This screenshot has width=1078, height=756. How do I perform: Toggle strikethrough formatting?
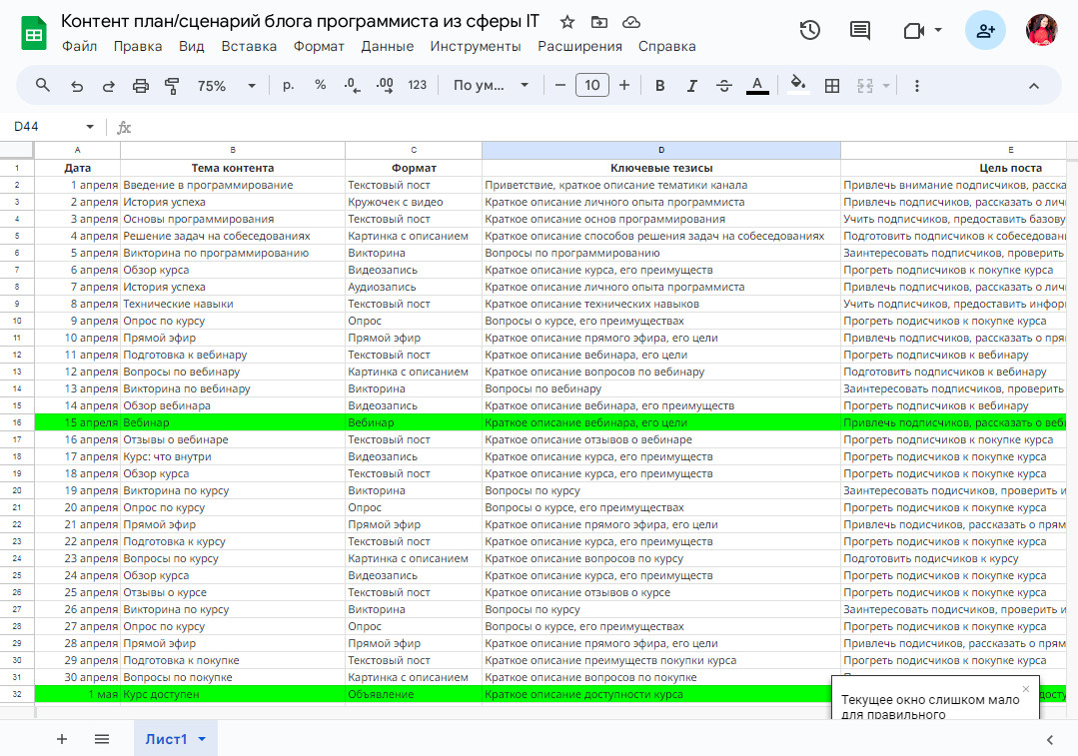click(724, 86)
